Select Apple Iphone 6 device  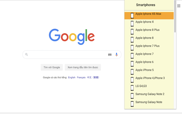point(144,62)
